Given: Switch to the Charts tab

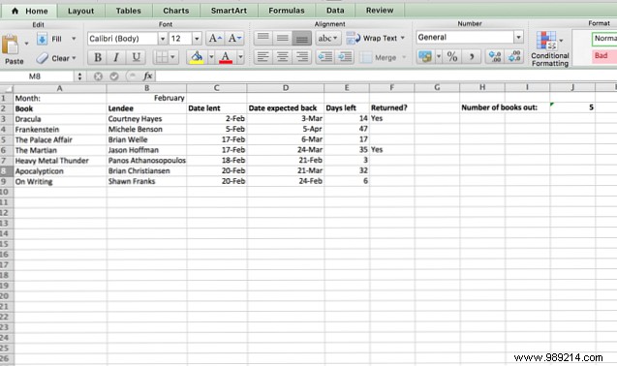Looking at the screenshot, I should [176, 11].
